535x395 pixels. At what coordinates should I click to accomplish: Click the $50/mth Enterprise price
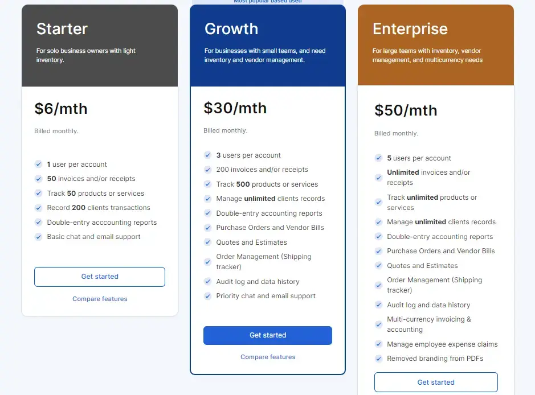(x=406, y=110)
